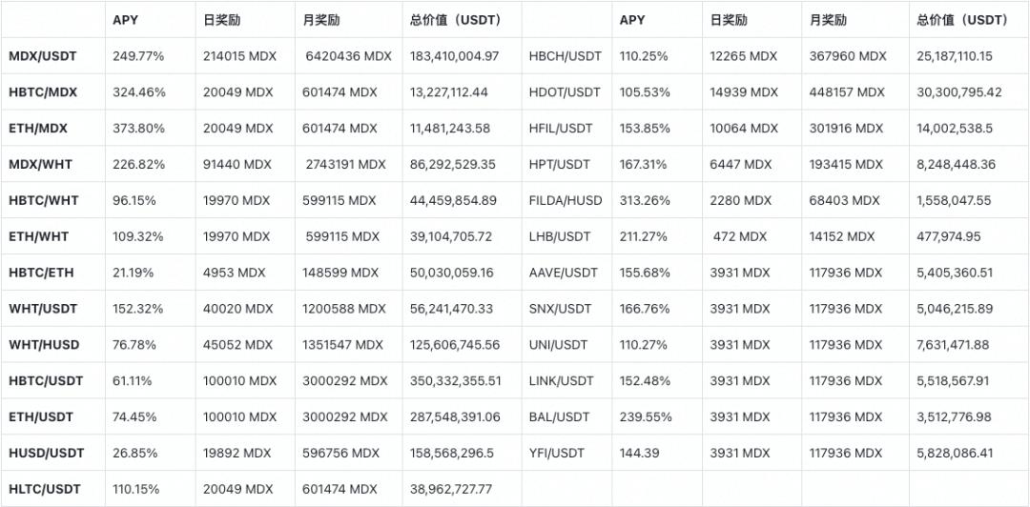This screenshot has width=1030, height=507.
Task: Click the HBTC/ETH pair cell
Action: tap(41, 273)
